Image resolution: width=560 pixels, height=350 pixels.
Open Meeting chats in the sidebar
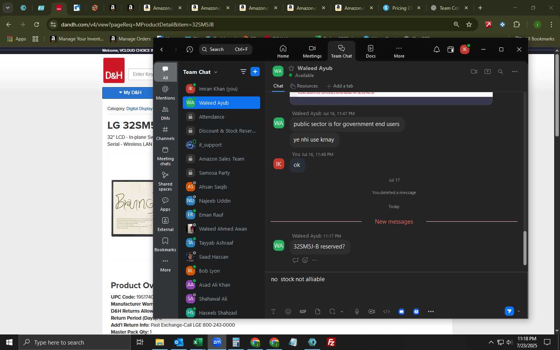165,156
